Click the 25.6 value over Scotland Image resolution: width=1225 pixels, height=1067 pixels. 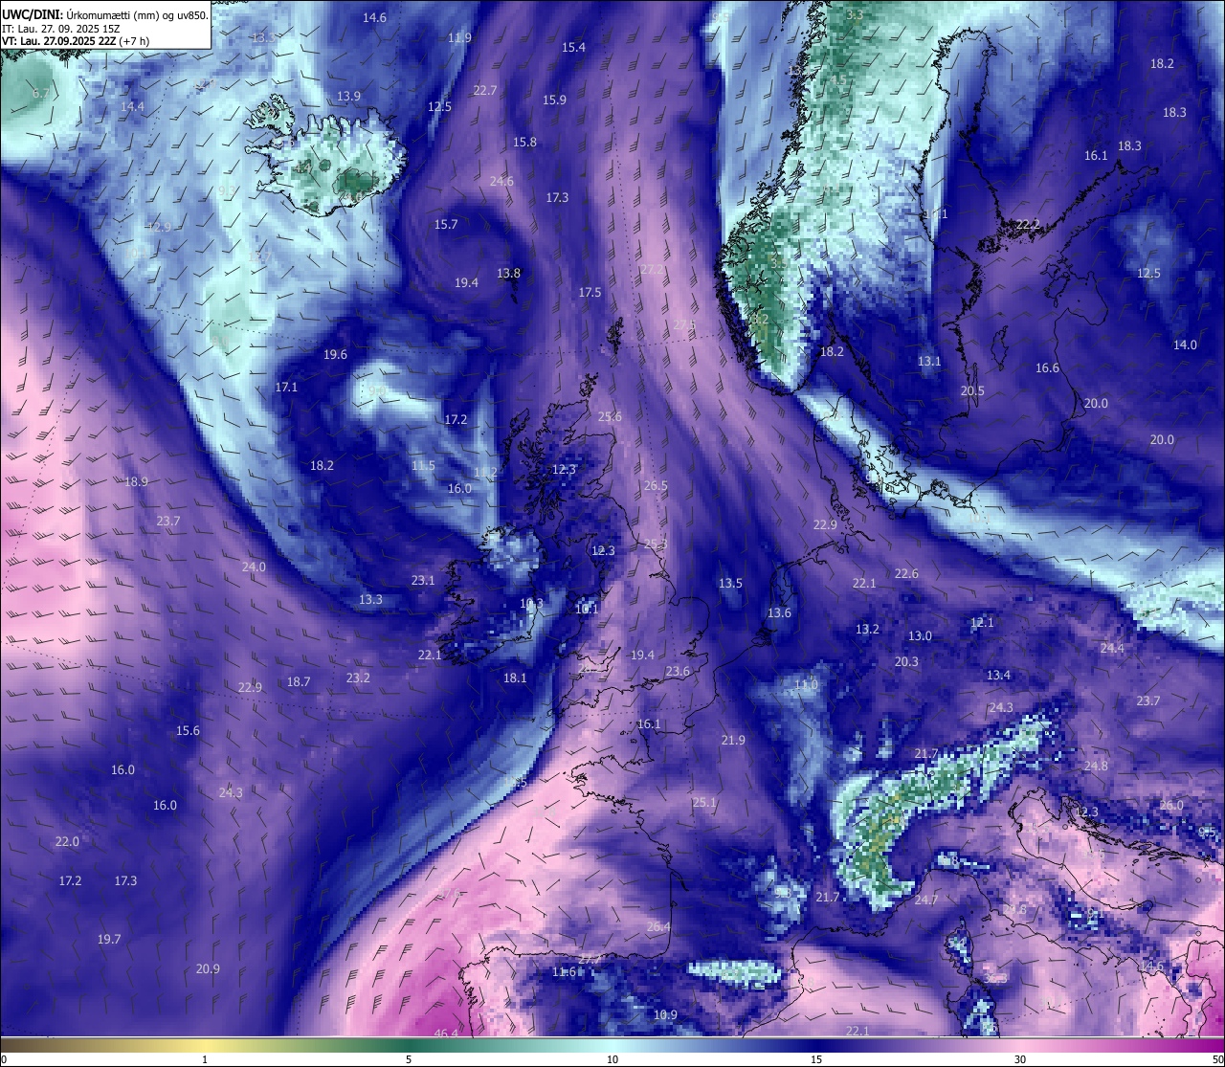(610, 417)
